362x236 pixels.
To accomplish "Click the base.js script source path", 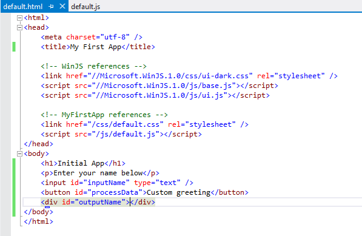I will tap(164, 86).
